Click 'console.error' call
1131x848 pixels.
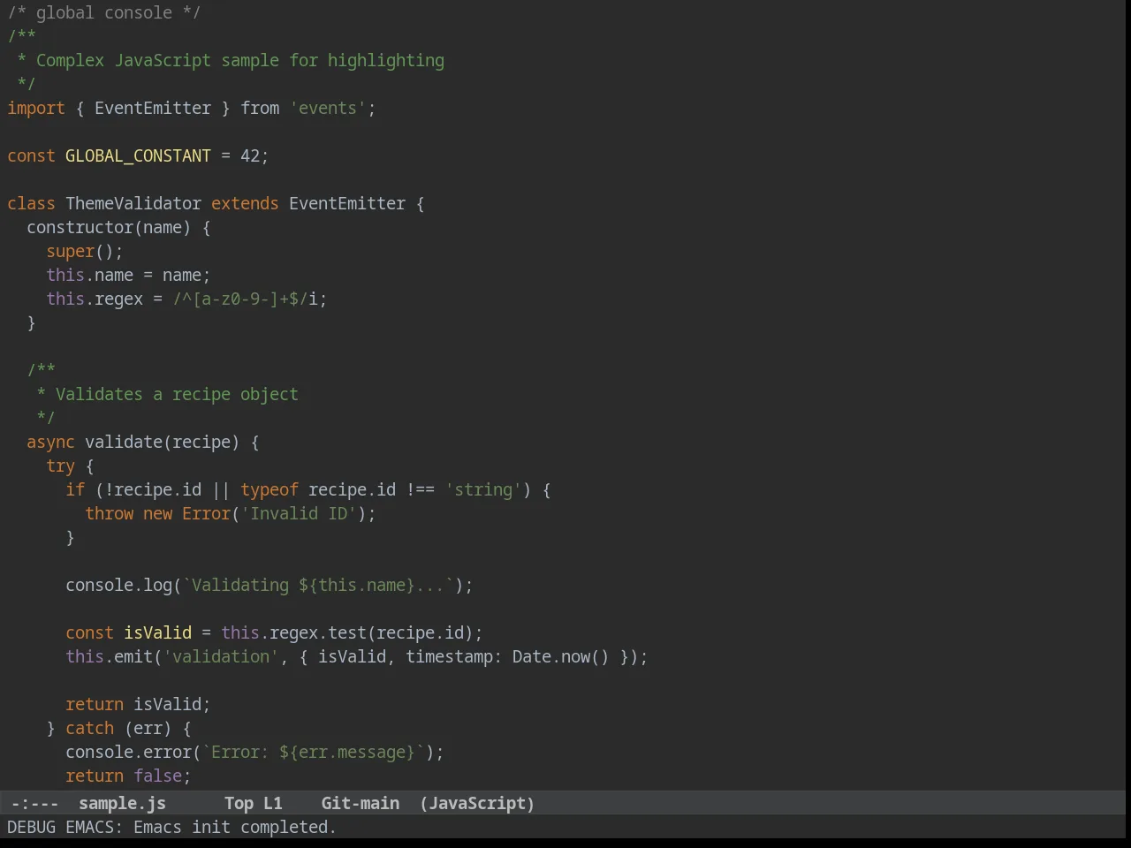click(x=128, y=752)
